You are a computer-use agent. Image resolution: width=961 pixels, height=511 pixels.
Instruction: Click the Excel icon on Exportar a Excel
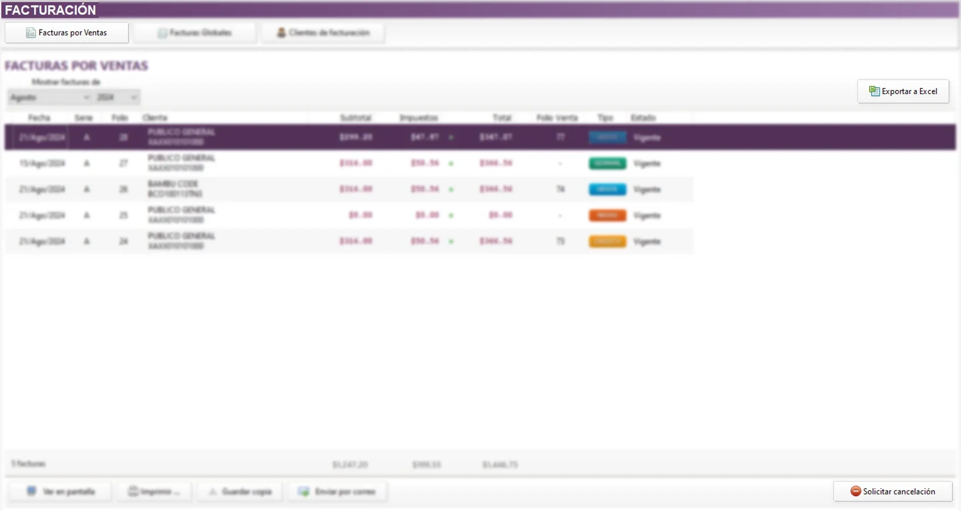(x=874, y=91)
